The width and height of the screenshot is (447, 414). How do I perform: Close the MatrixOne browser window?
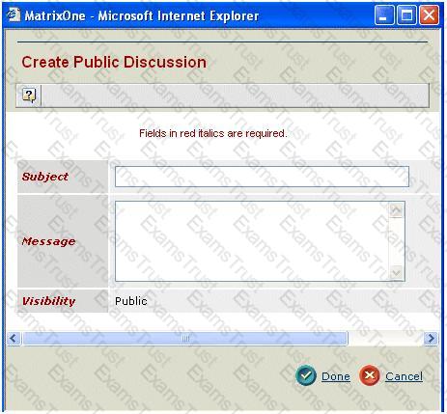[x=429, y=15]
